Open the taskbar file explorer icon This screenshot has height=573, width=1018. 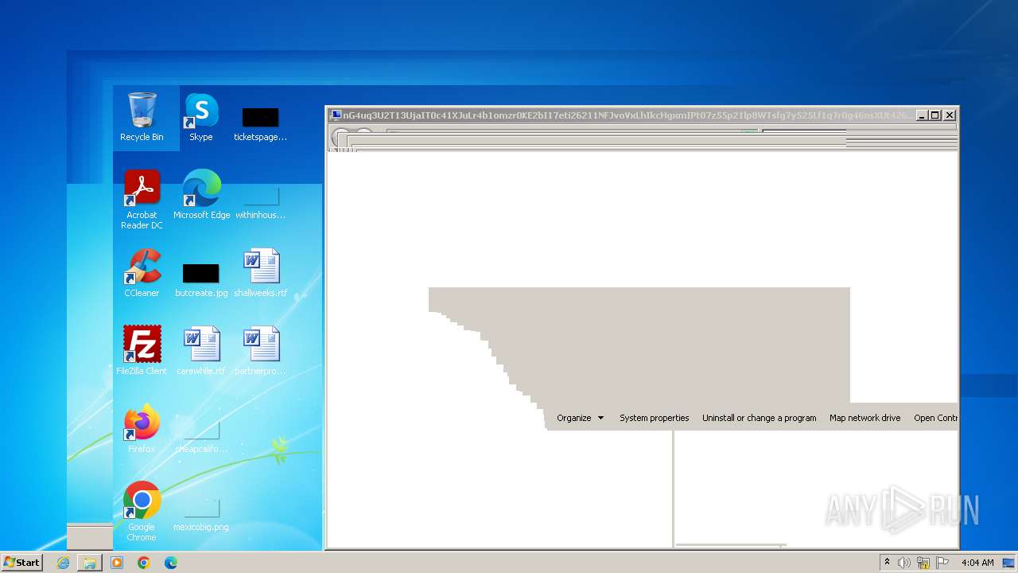pyautogui.click(x=90, y=563)
